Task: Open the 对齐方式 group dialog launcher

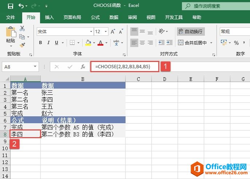Action: point(214,55)
